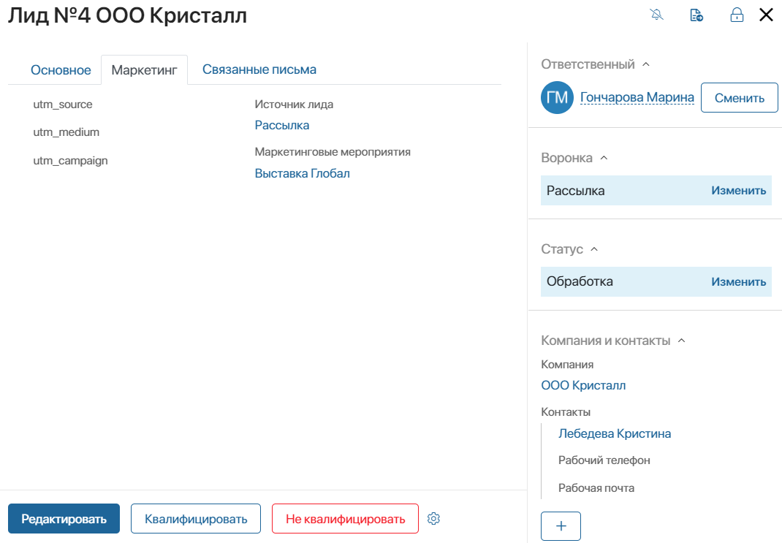
Task: Select the Маркетинг tab
Action: [x=144, y=70]
